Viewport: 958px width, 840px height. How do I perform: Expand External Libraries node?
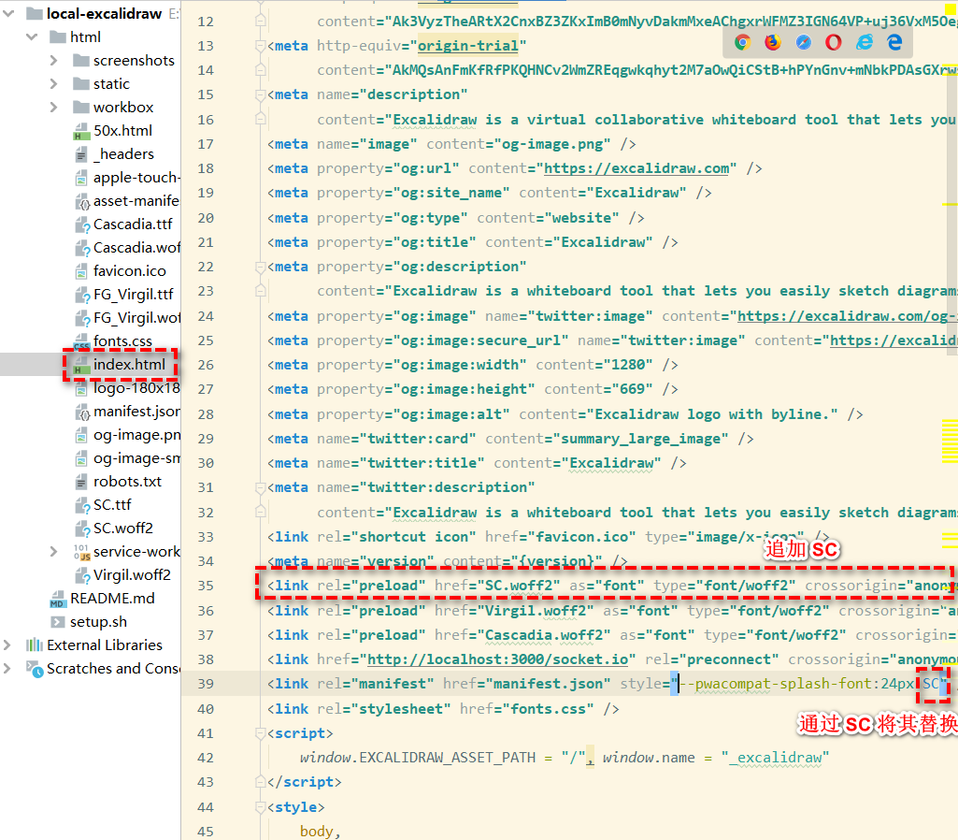(7, 645)
